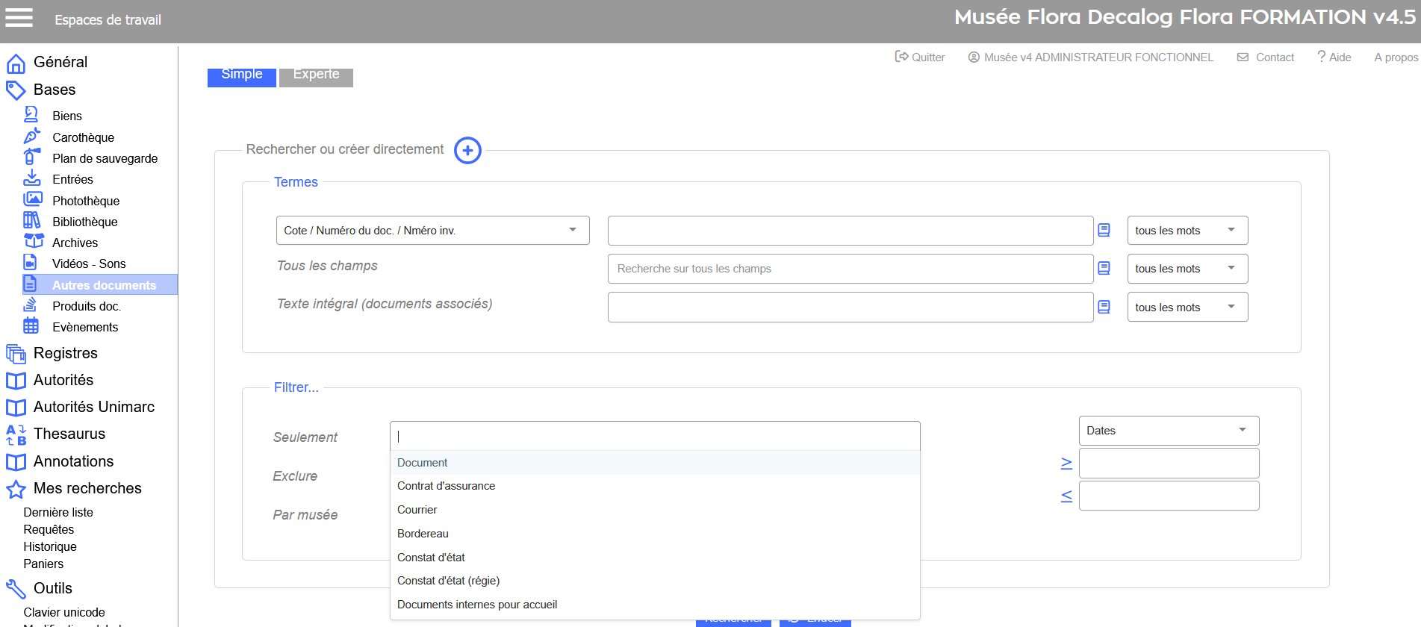Open Historique under Mes recherches
Image resolution: width=1421 pixels, height=627 pixels.
(50, 547)
